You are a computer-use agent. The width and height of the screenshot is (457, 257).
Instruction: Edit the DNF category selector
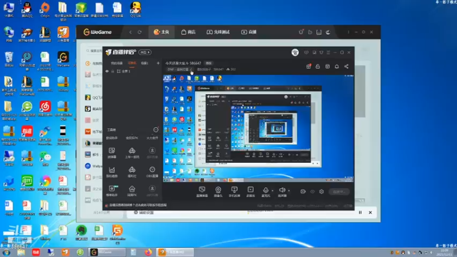click(x=180, y=69)
